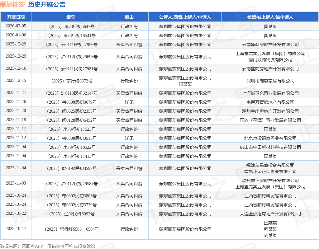Select the date 2025-12-16
Screen dimensions: 319x249
tap(16, 68)
